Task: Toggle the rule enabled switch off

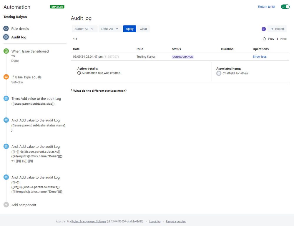Action: [285, 7]
